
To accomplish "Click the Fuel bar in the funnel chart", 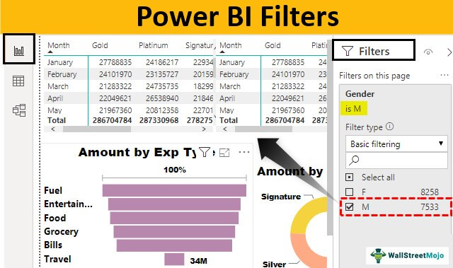I will [174, 191].
